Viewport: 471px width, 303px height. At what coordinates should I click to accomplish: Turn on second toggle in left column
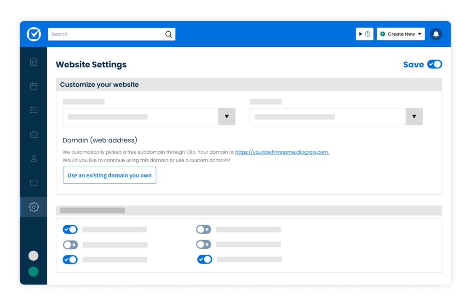tap(70, 245)
